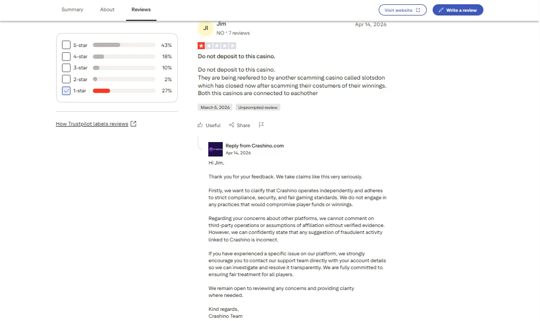The image size is (540, 321).
Task: Mark the review as Useful
Action: point(209,125)
